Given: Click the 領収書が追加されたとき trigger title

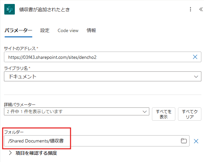Looking at the screenshot, I should pos(44,9).
